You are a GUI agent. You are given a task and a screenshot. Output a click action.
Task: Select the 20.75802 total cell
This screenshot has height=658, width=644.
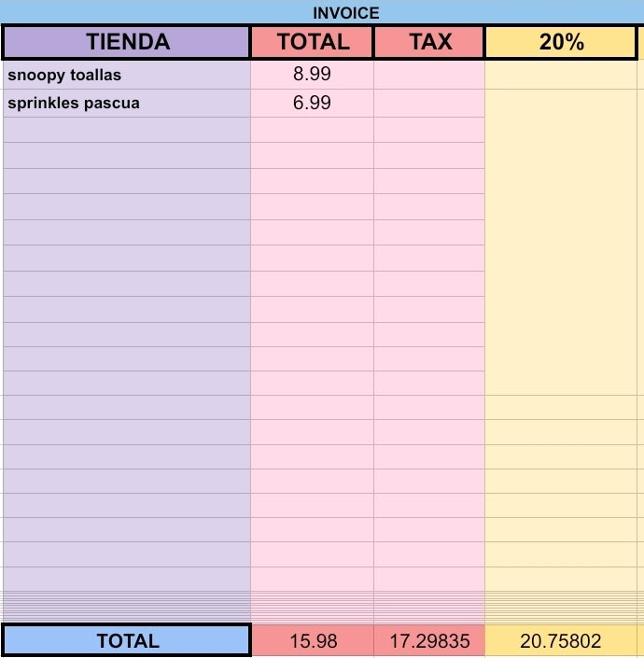[x=561, y=641]
